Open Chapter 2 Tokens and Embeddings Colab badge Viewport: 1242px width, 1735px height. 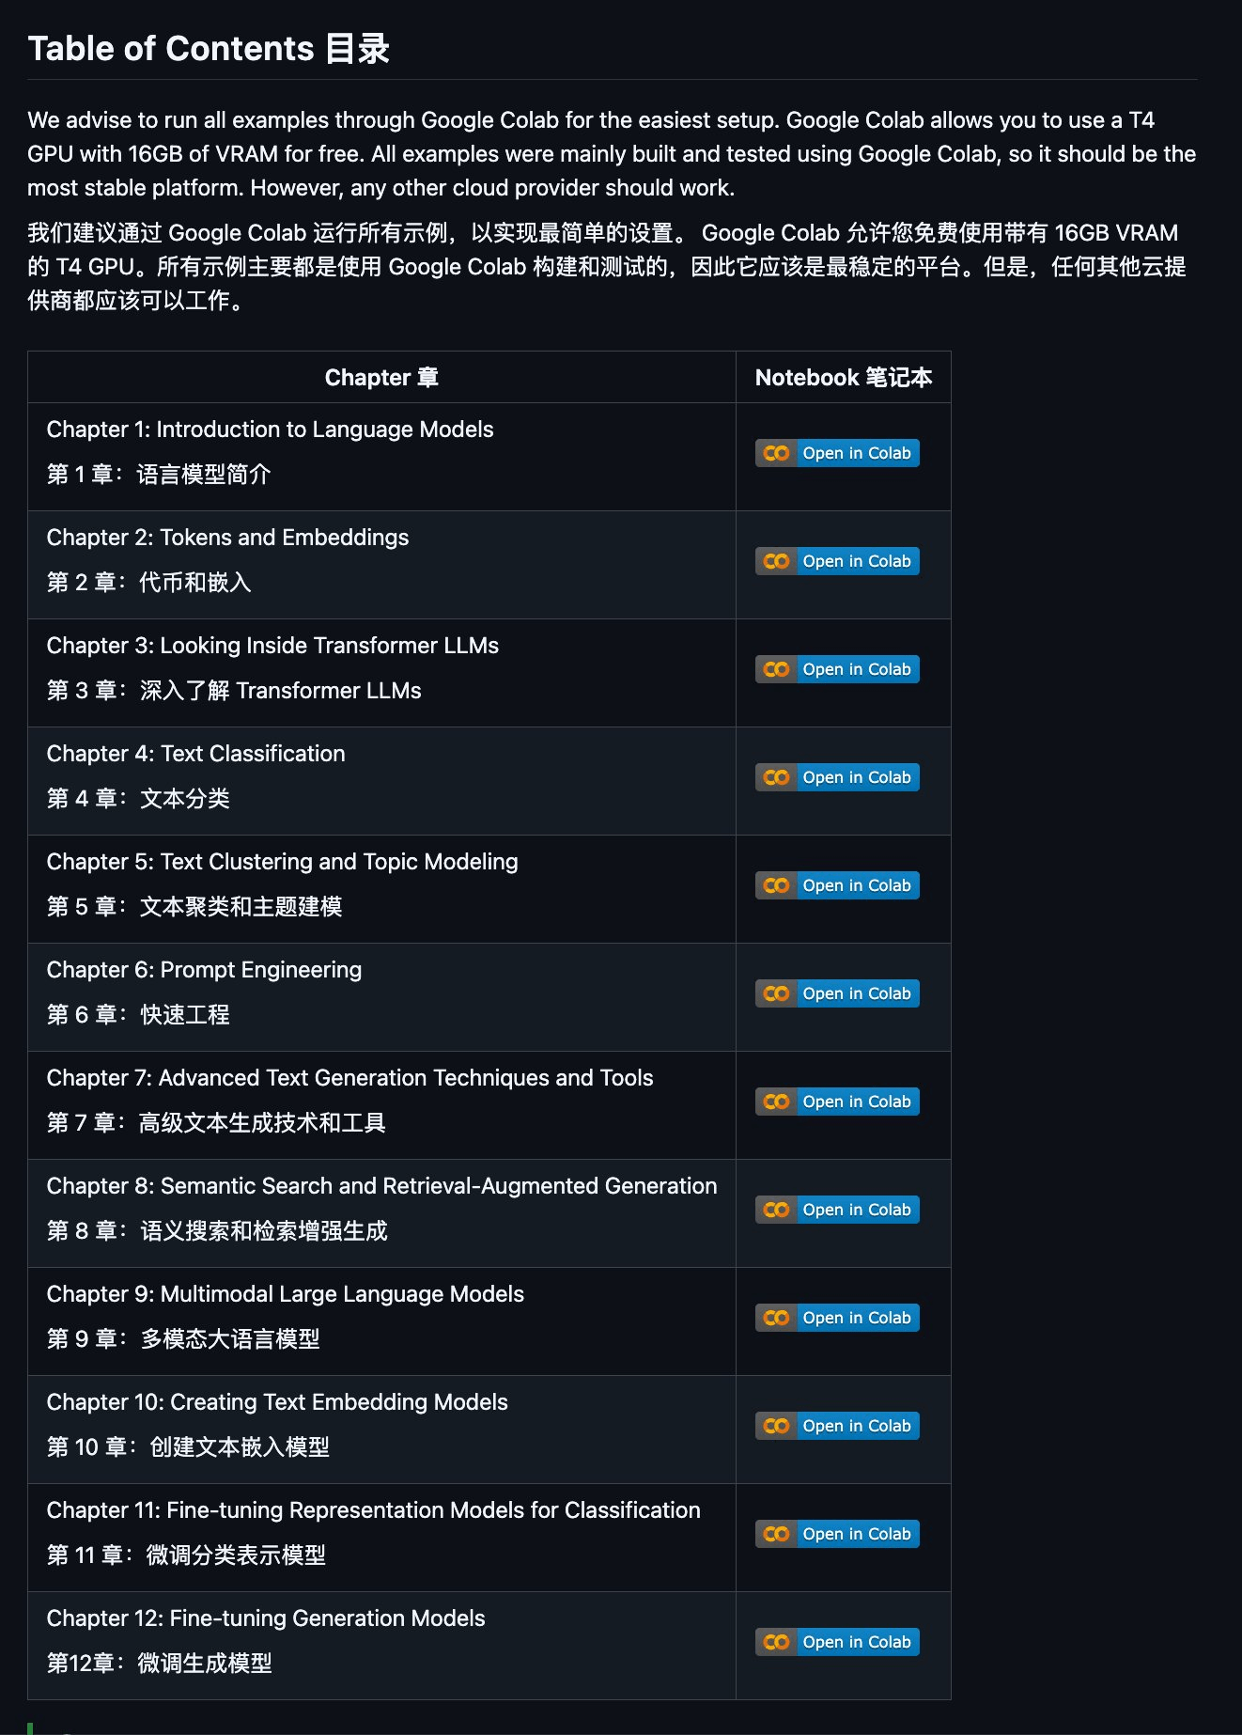[x=837, y=561]
